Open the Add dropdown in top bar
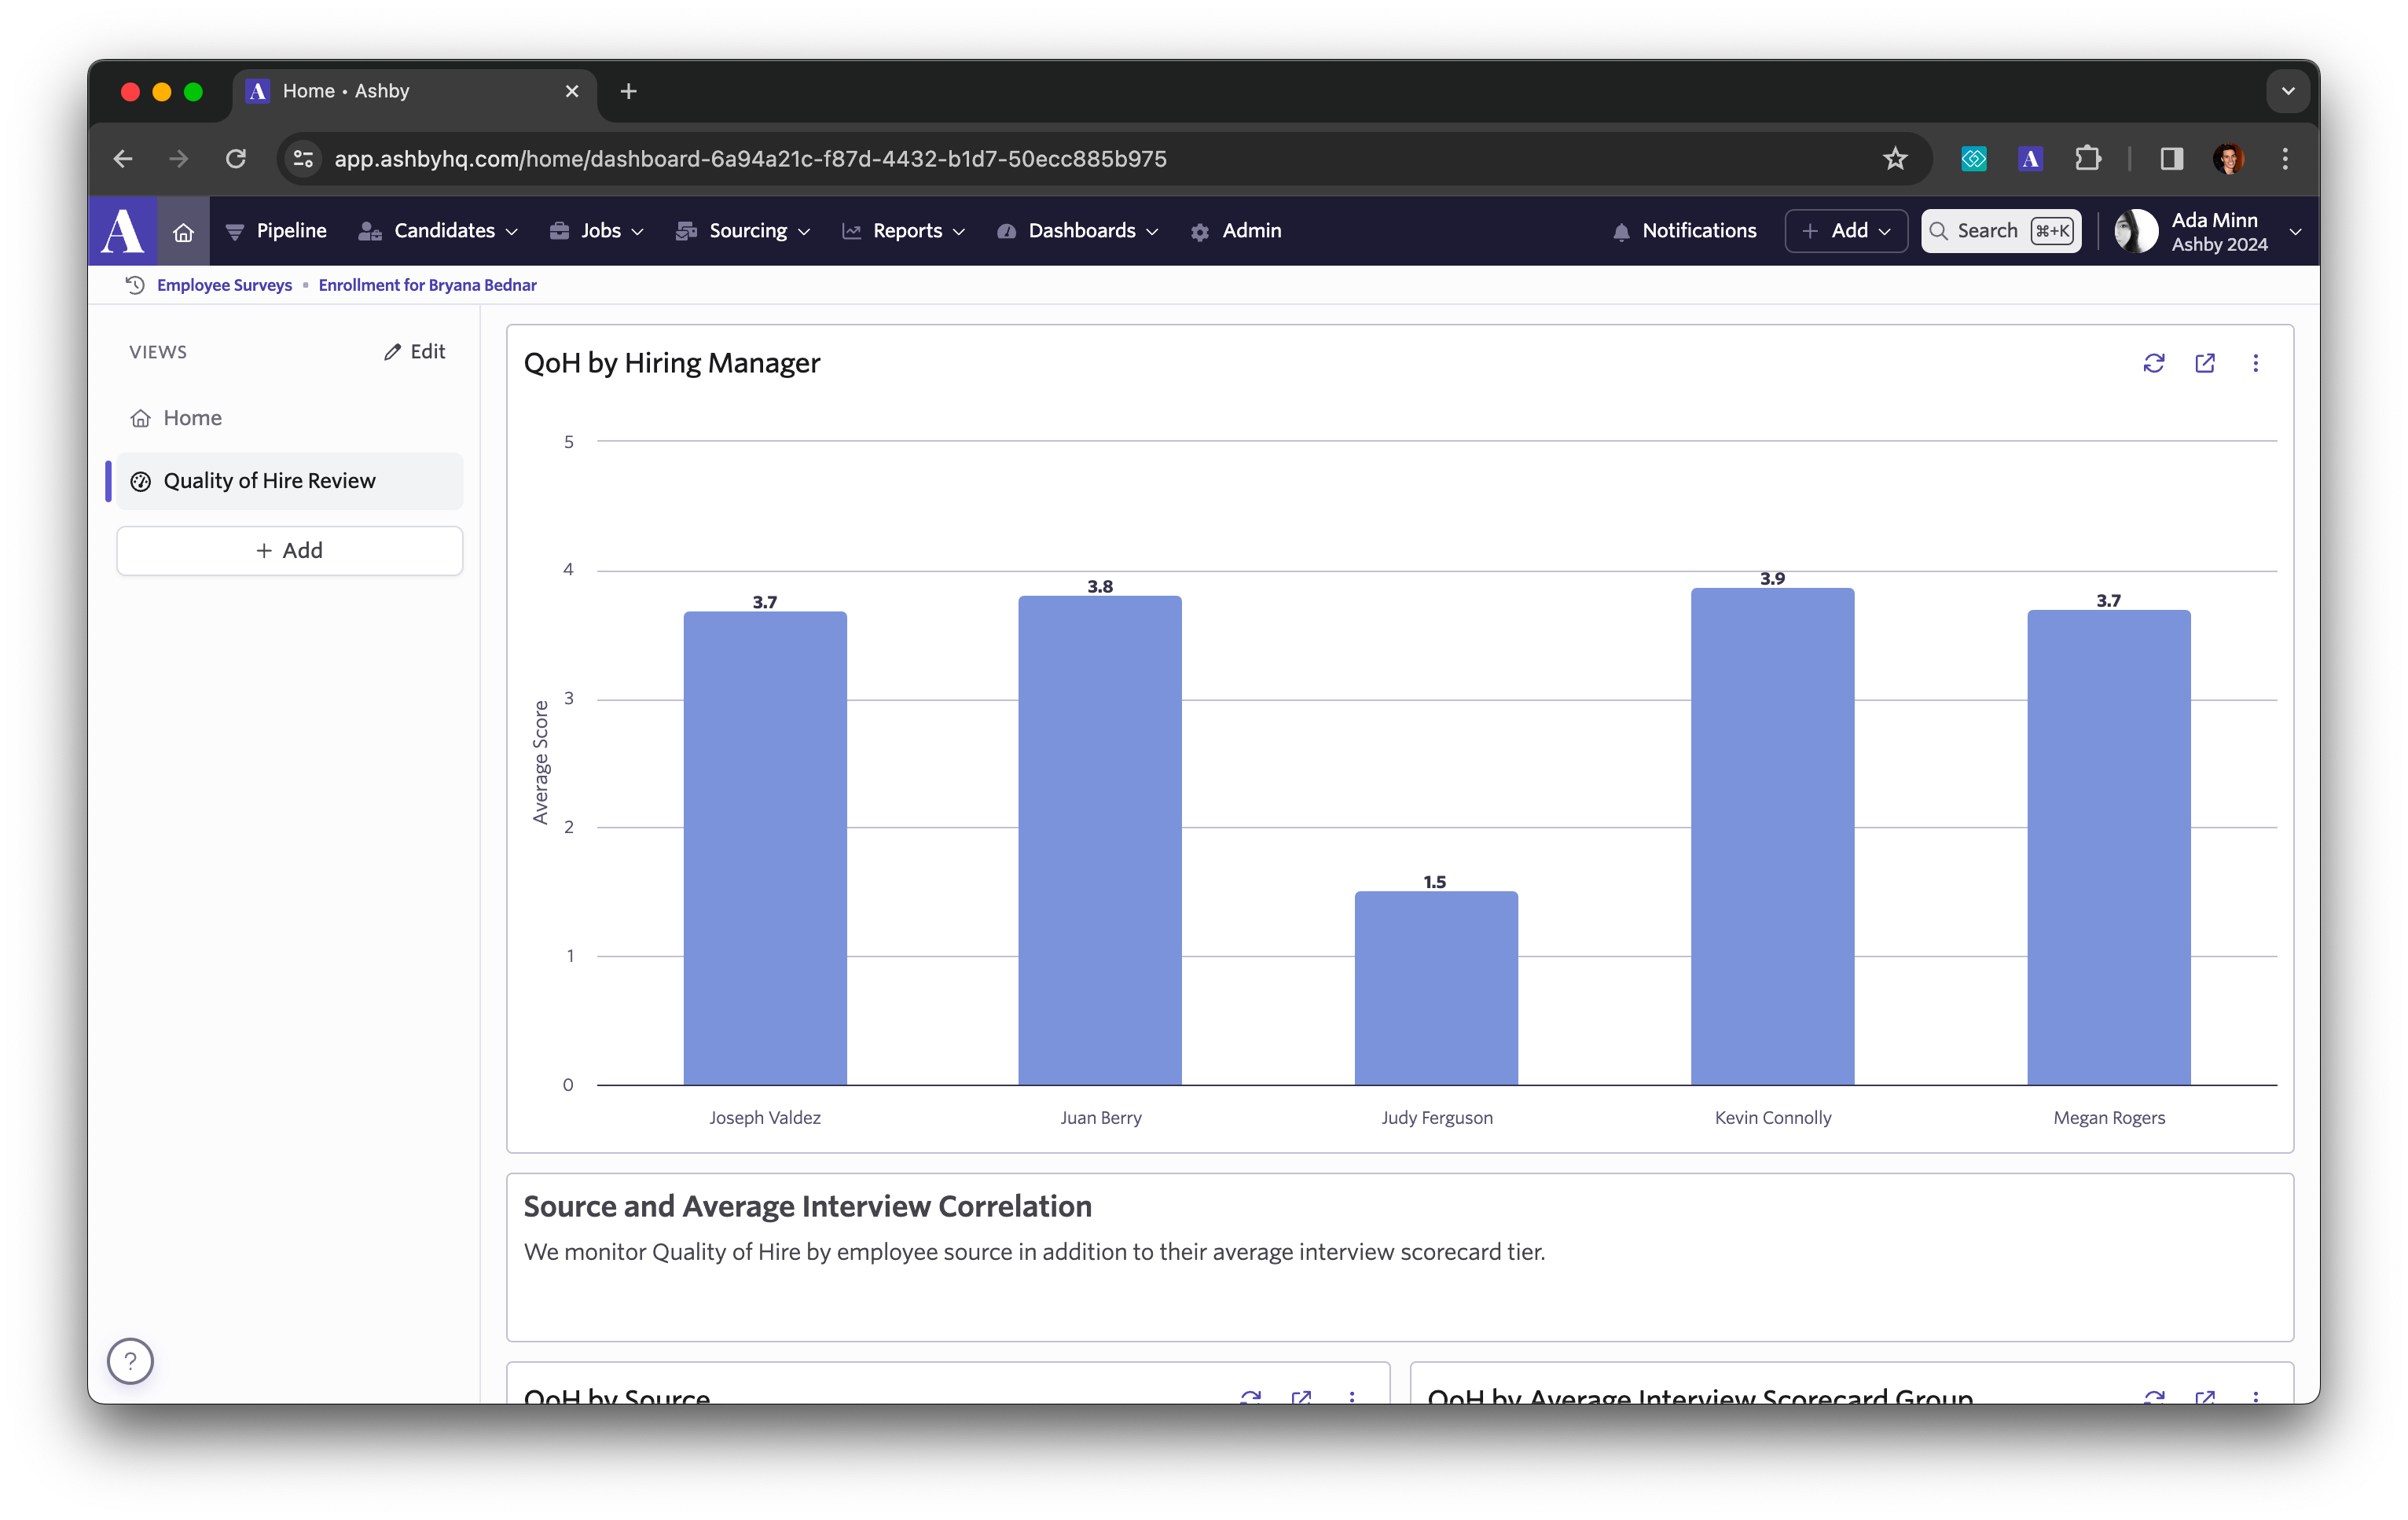 1846,231
